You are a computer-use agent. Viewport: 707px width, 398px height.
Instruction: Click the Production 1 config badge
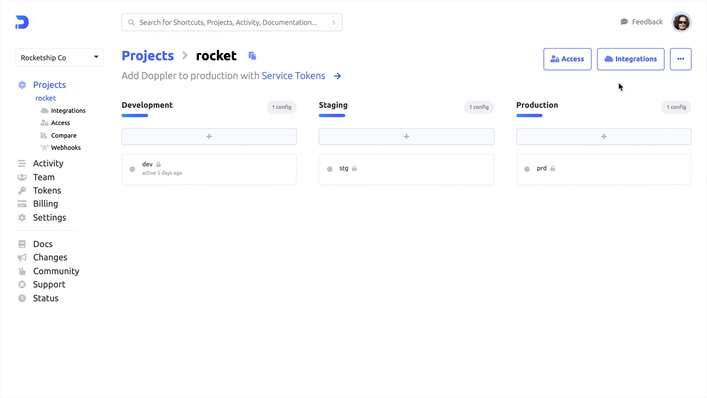pos(676,107)
